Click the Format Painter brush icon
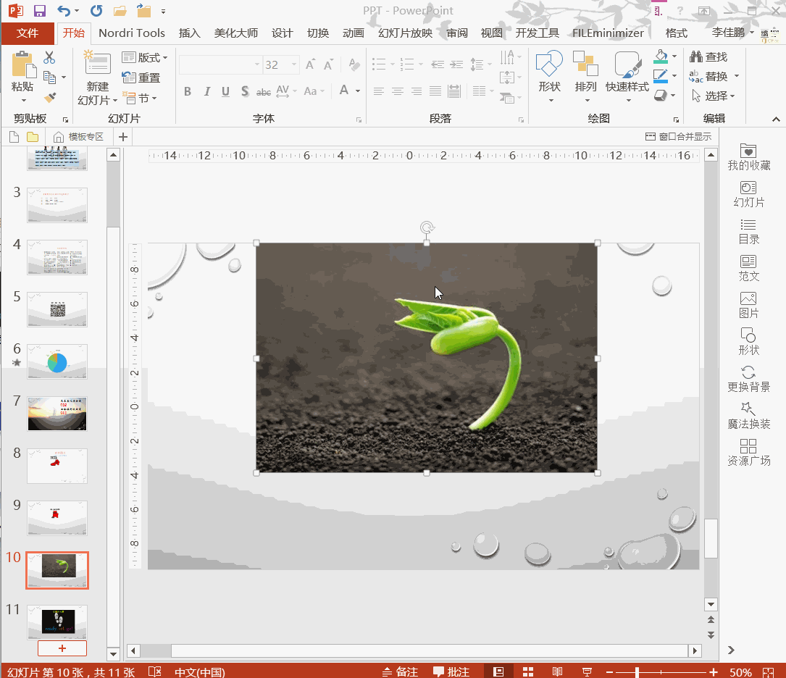This screenshot has height=678, width=786. tap(50, 97)
